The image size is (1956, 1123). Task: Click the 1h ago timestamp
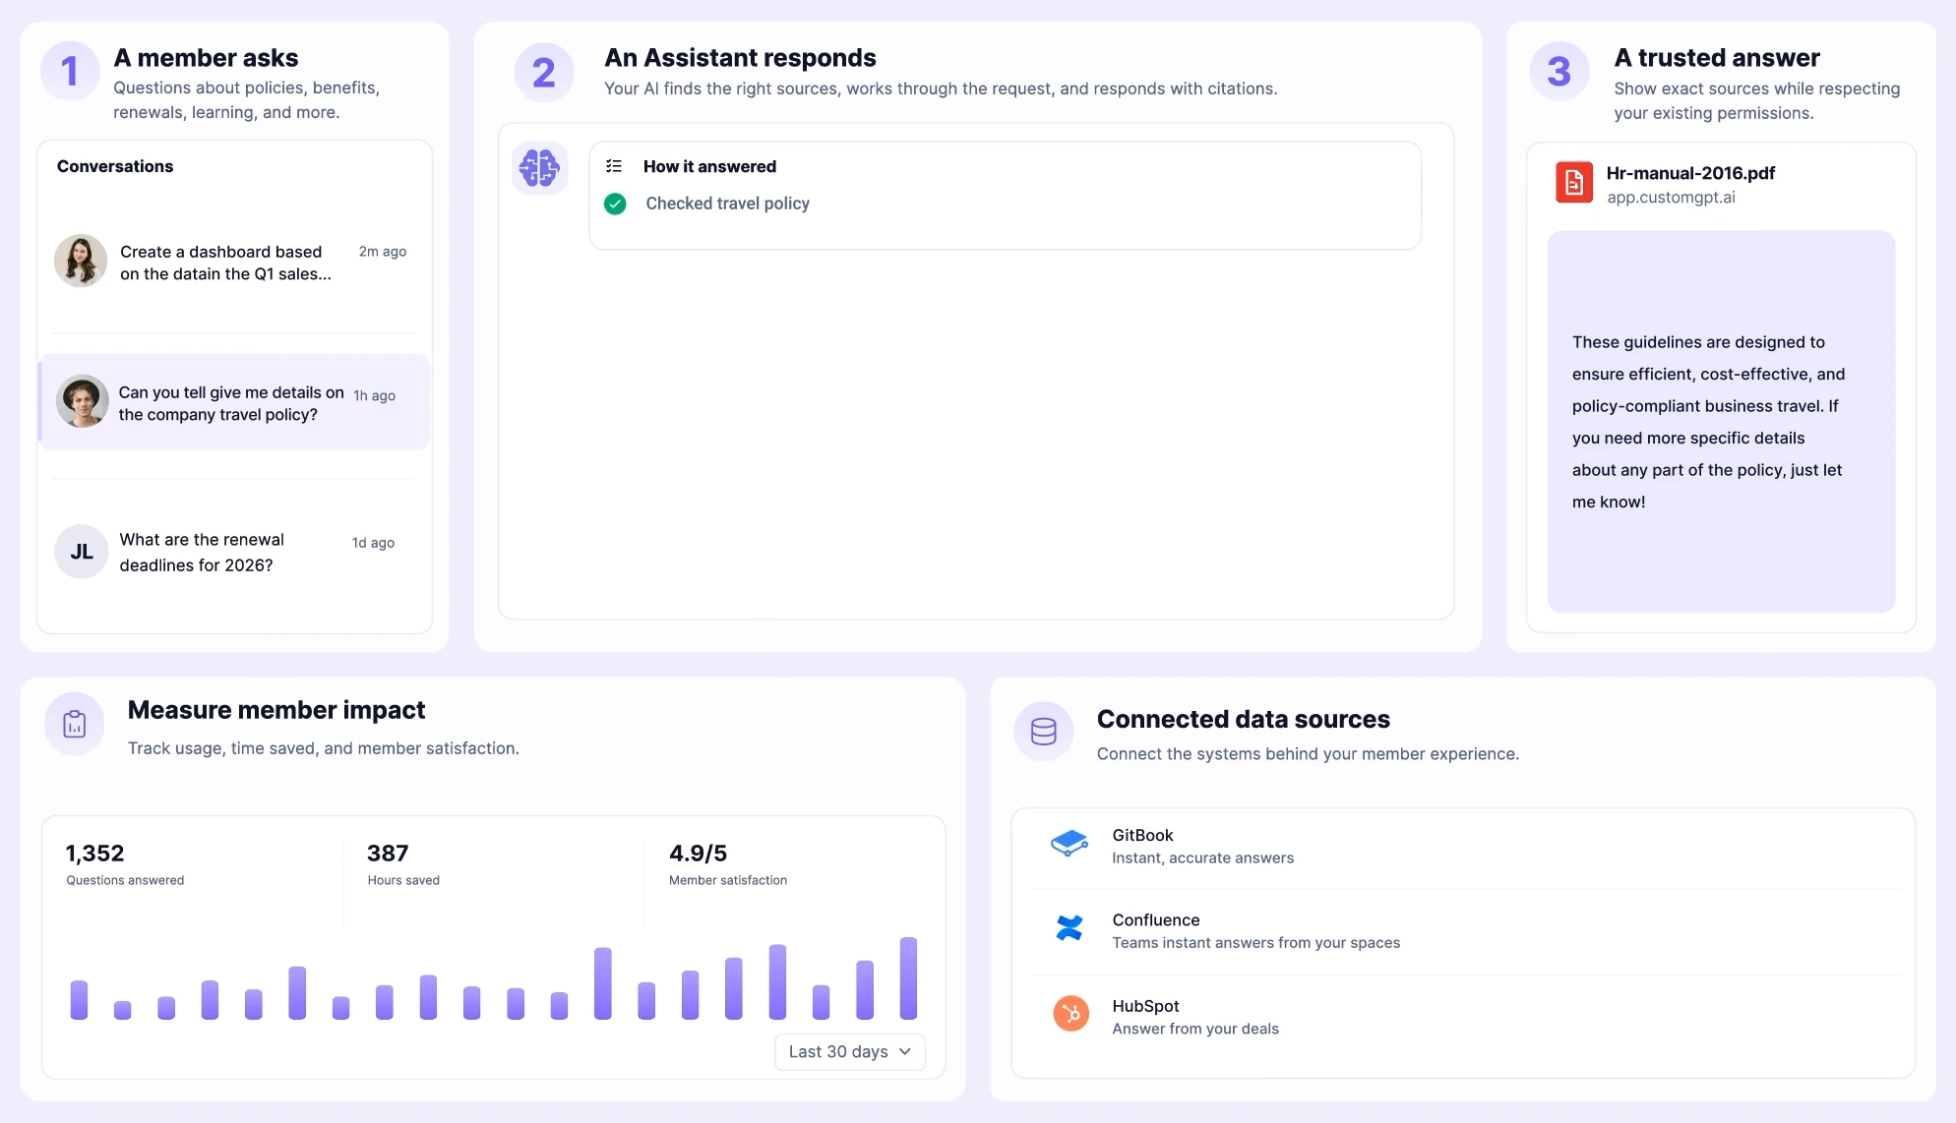pos(375,395)
